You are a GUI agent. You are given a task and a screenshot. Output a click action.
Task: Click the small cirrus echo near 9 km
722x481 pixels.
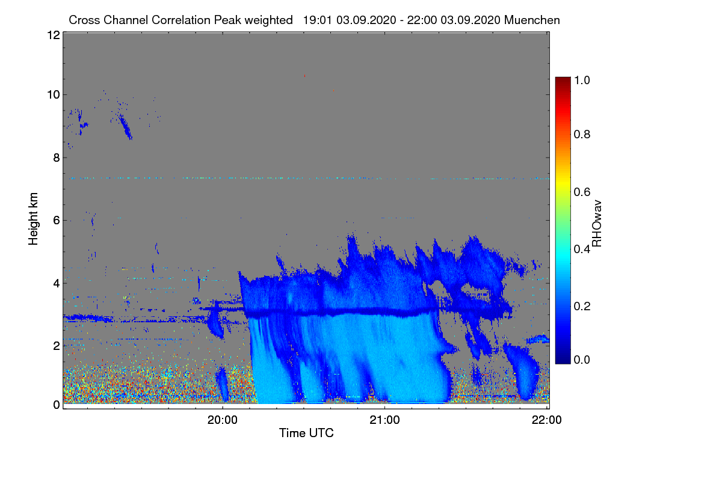point(125,126)
